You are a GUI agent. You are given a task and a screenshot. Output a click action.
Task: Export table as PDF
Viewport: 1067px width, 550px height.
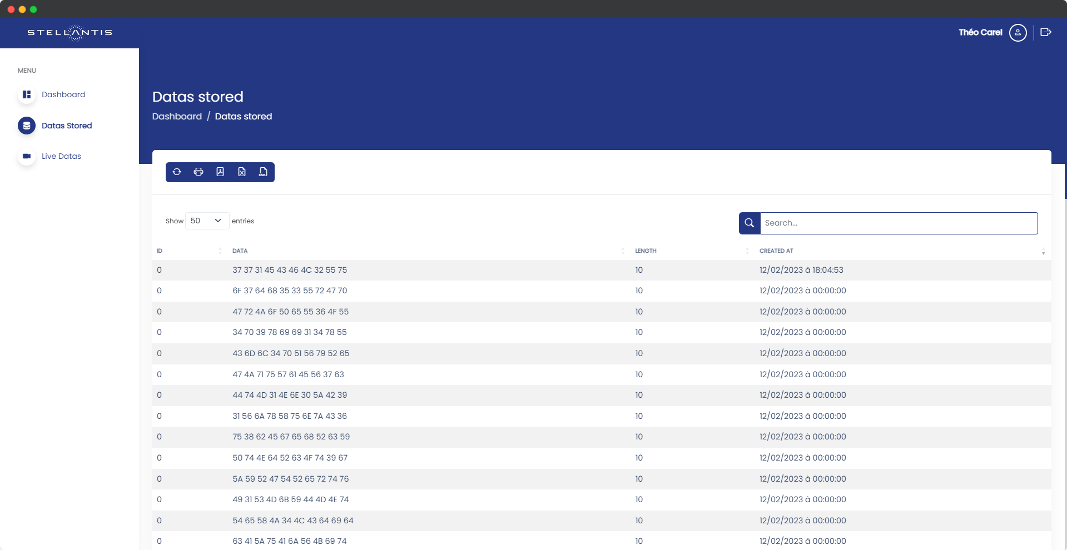220,172
